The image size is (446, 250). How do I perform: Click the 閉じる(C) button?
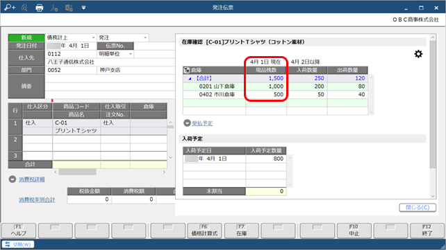[418, 208]
